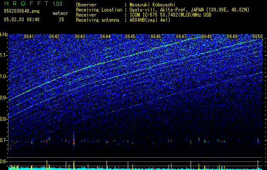The width and height of the screenshot is (267, 170).
Task: Click the 1.0 kHz axis label
Action: [3, 76]
